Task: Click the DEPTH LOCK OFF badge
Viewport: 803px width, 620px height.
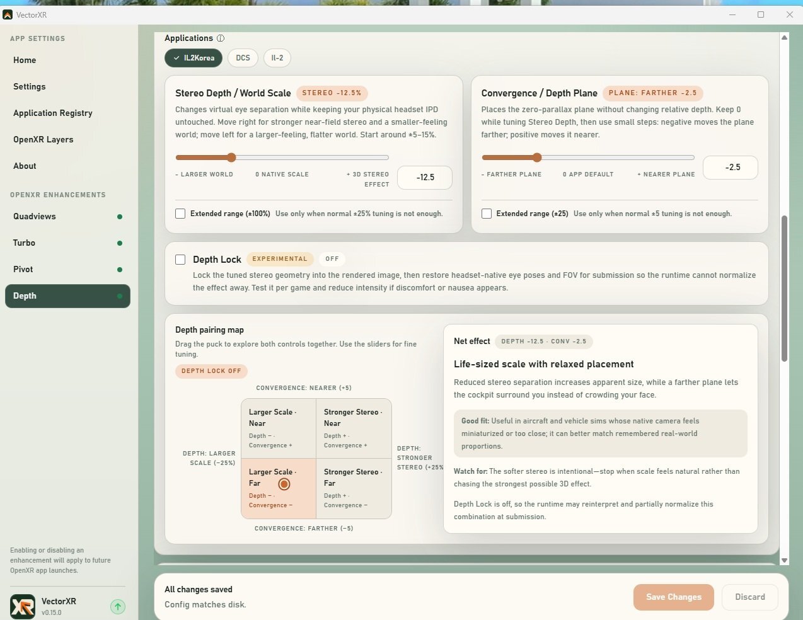Action: (211, 371)
